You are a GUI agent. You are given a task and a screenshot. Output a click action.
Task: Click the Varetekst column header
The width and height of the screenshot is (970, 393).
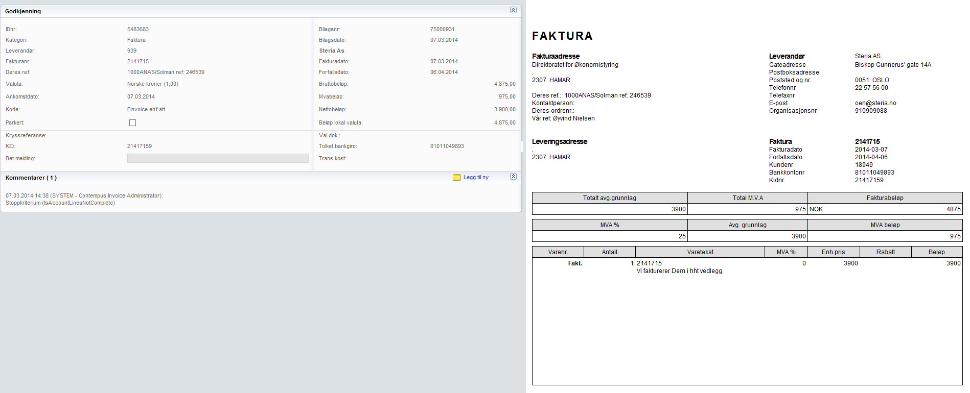[700, 252]
